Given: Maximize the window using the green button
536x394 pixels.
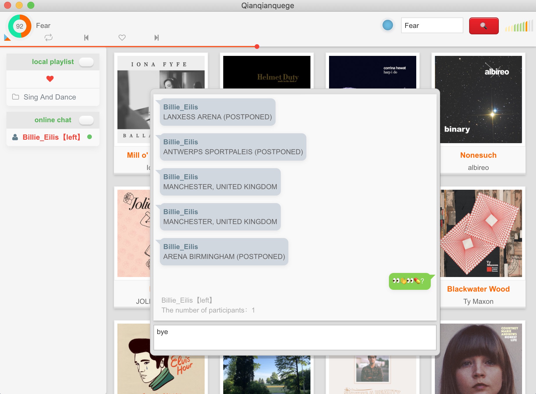Looking at the screenshot, I should [x=31, y=5].
